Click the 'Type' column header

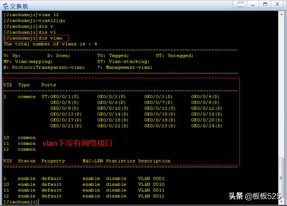tap(24, 85)
